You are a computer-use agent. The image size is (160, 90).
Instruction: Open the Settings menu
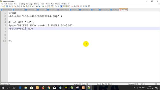click(x=36, y=4)
